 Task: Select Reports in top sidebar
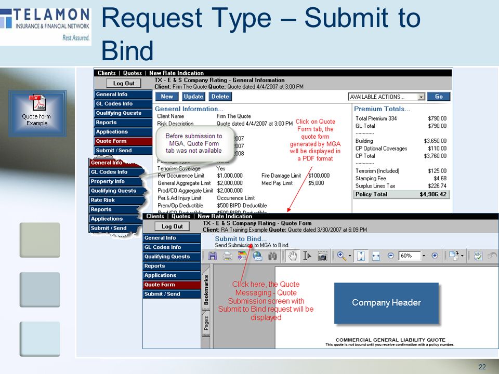[123, 123]
